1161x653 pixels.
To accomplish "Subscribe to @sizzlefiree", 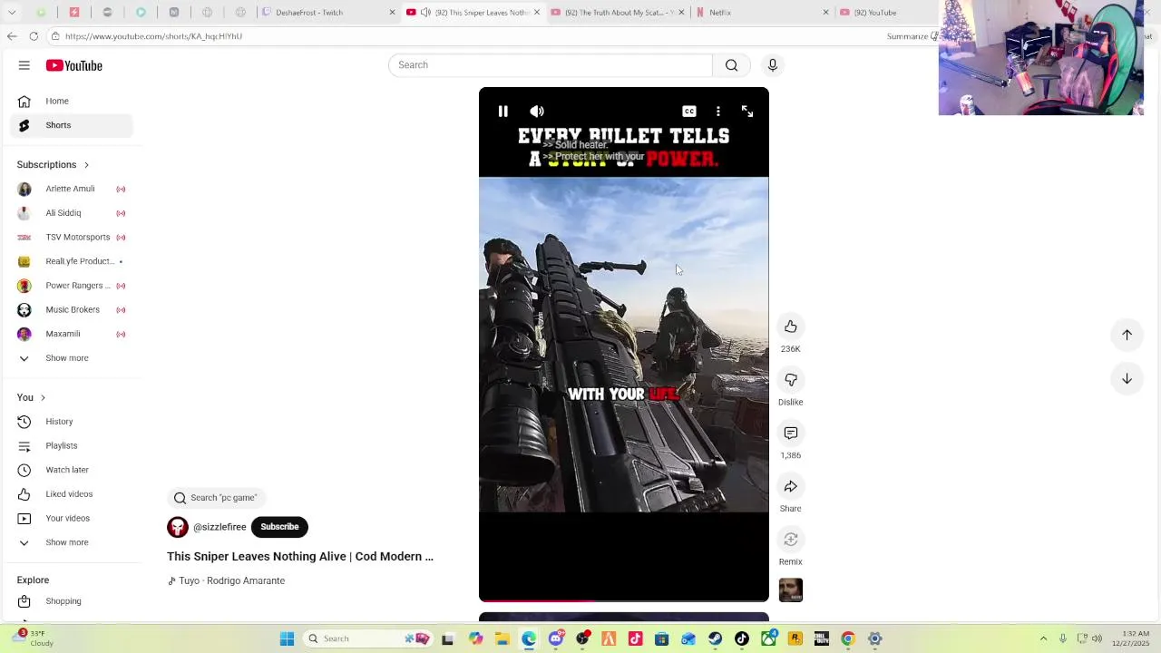I will click(x=279, y=527).
